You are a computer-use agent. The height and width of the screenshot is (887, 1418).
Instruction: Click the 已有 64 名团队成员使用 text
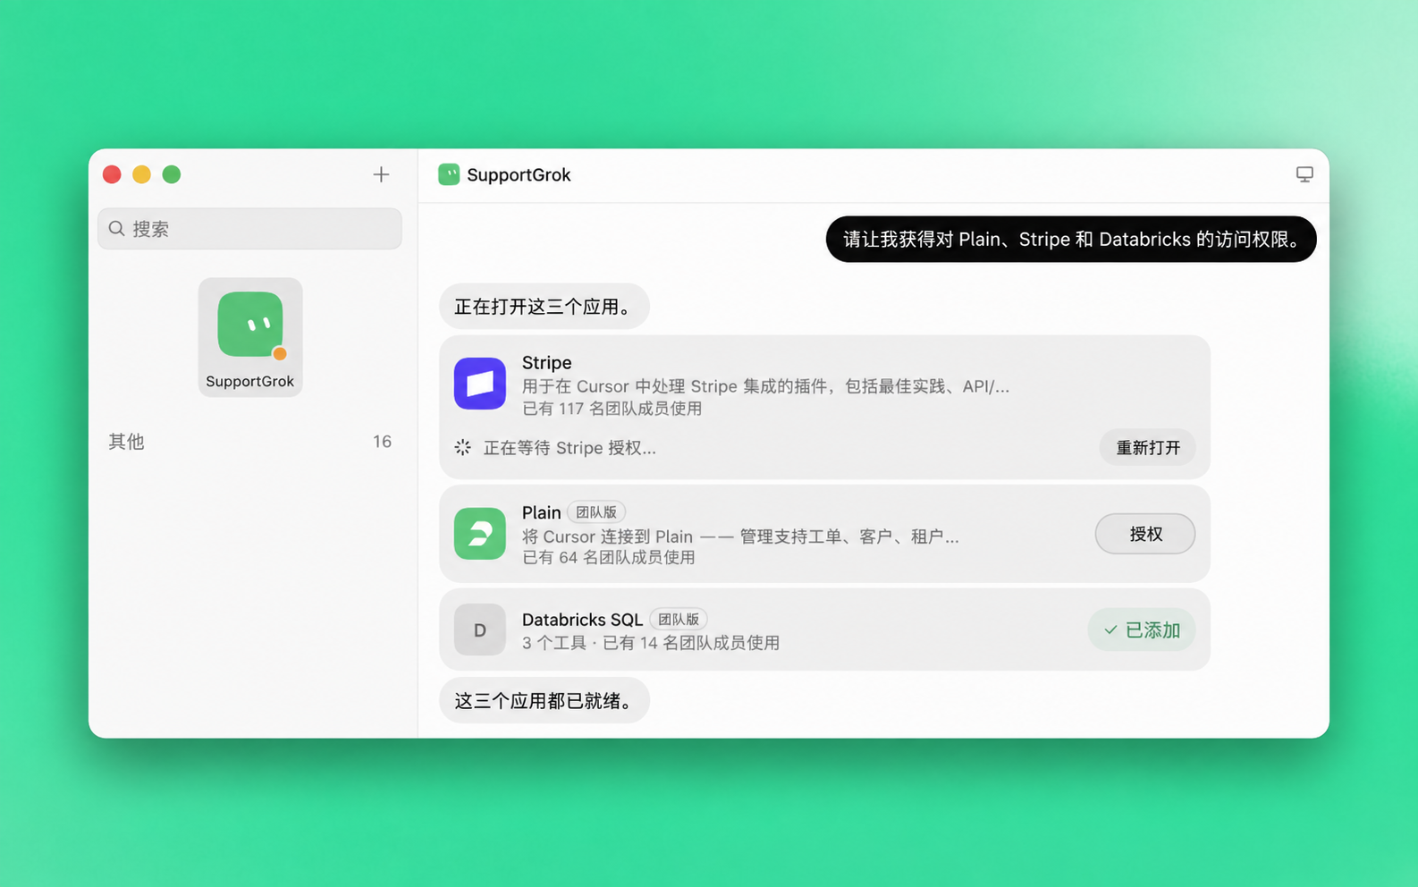[609, 558]
